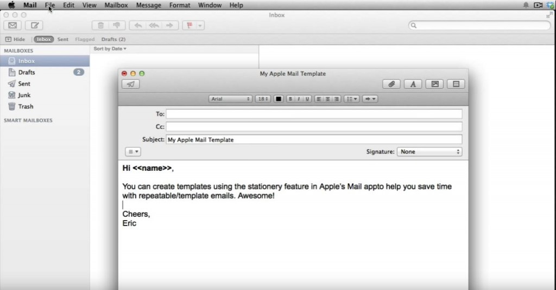This screenshot has height=290, width=556.
Task: Click the red Flag icon
Action: tap(189, 25)
